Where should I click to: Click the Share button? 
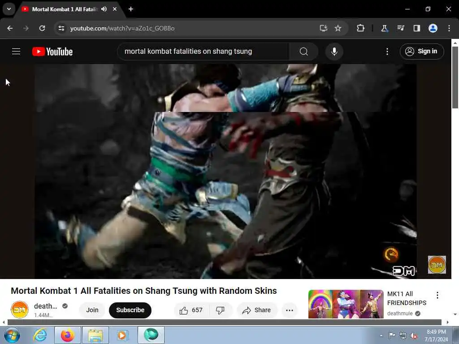tap(257, 310)
